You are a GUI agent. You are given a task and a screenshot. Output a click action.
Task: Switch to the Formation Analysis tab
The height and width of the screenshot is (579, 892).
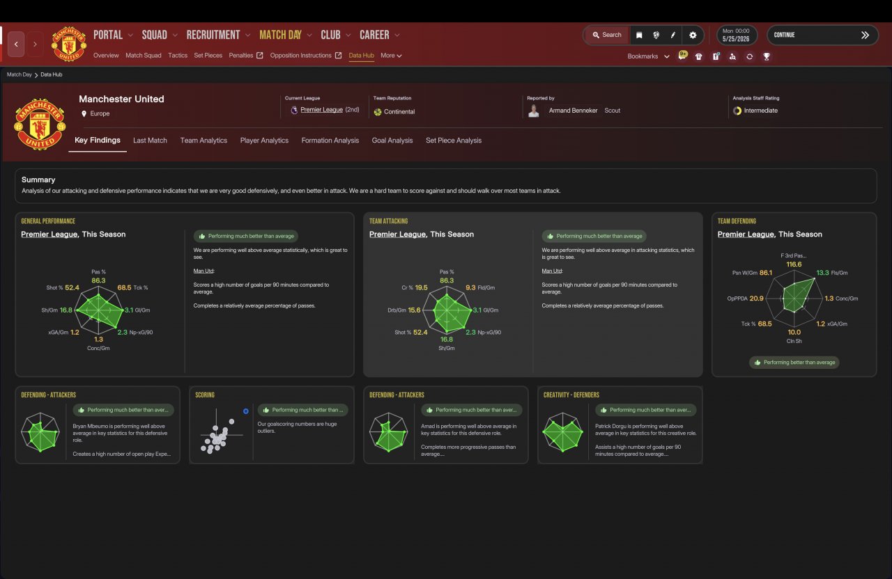click(x=330, y=141)
